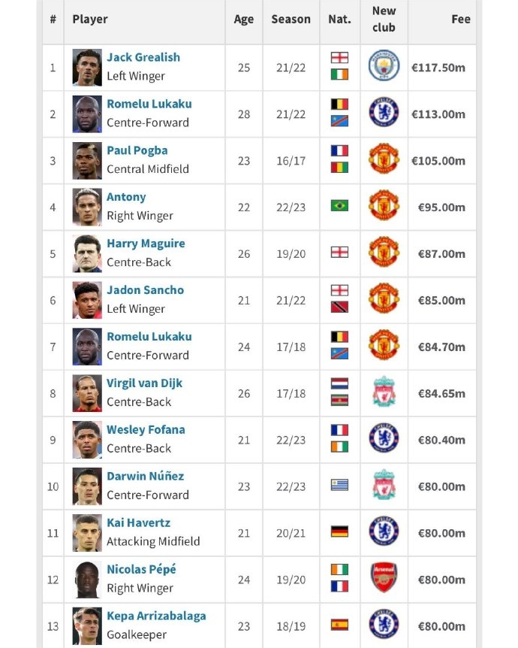Click Chelsea crest in Lukaku 21/22 row
518x648 pixels.
[x=384, y=113]
